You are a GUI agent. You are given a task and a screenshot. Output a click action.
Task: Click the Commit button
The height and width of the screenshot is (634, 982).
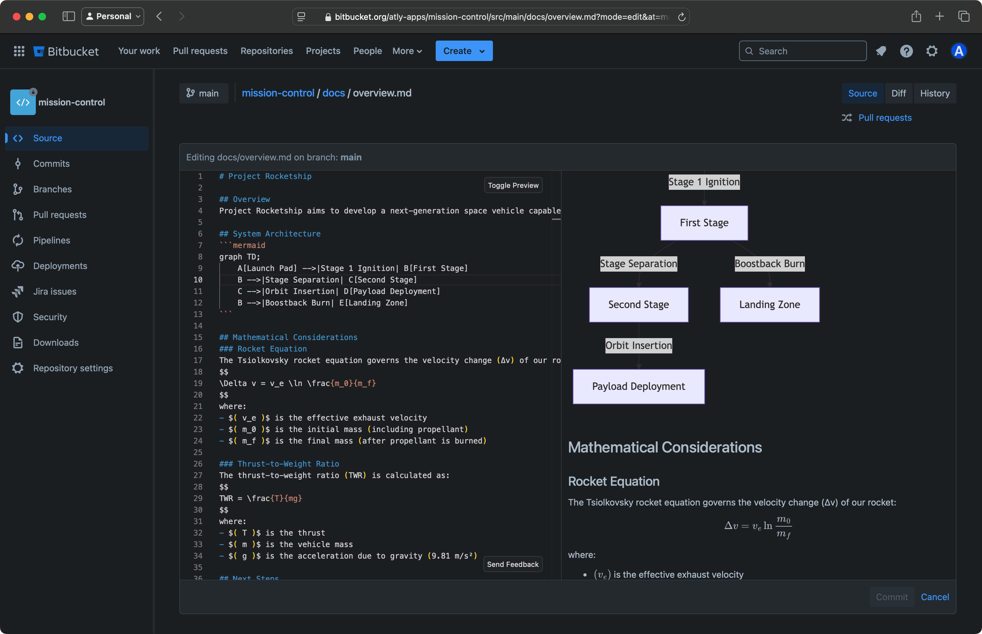[x=892, y=597]
